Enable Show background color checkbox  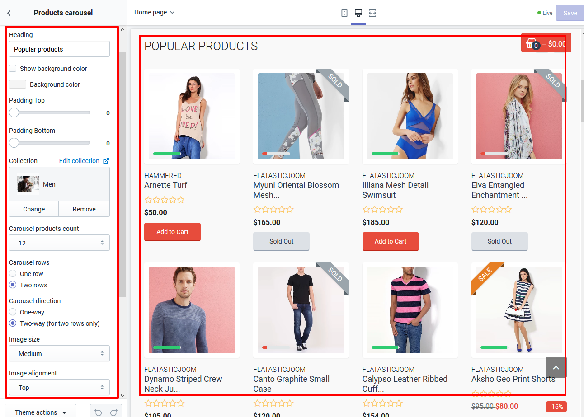click(x=13, y=69)
